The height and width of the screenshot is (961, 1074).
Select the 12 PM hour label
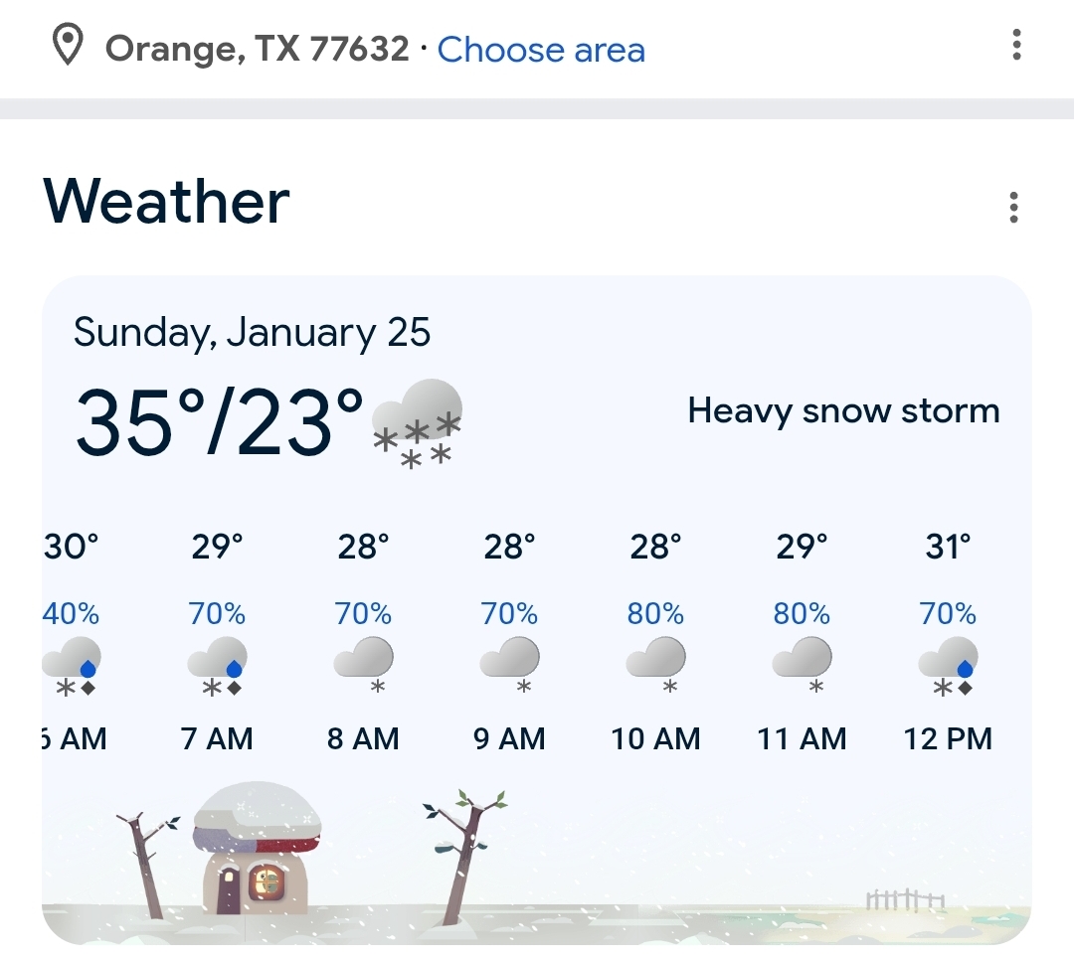tap(948, 739)
